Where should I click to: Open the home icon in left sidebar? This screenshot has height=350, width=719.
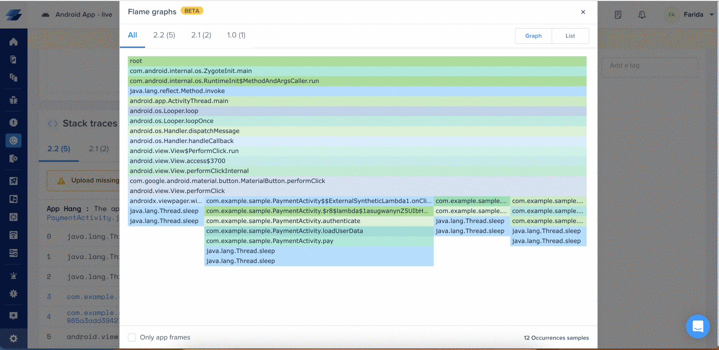[14, 41]
